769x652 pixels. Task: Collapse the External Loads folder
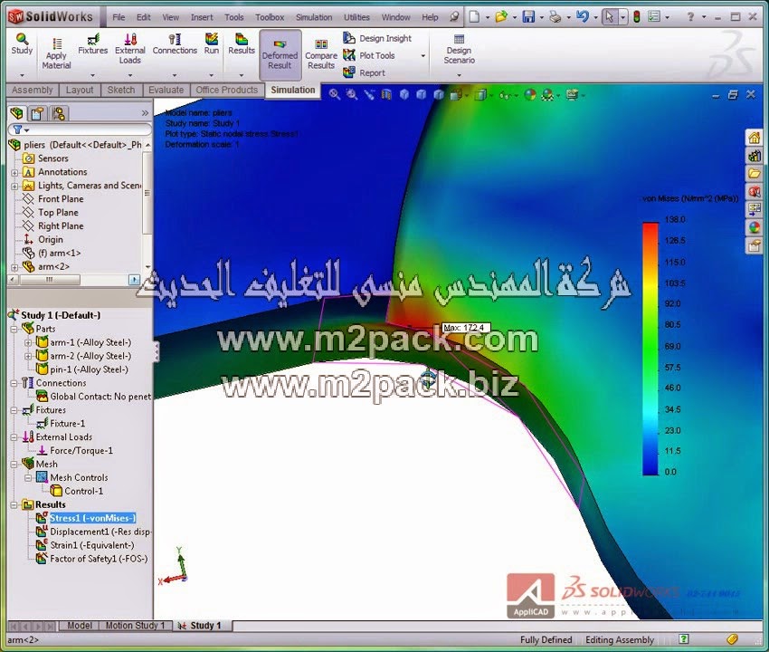click(14, 437)
